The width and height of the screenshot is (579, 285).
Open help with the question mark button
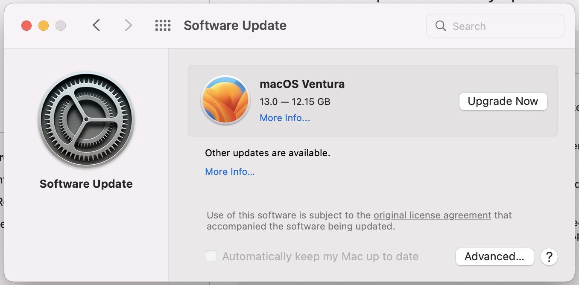point(549,257)
